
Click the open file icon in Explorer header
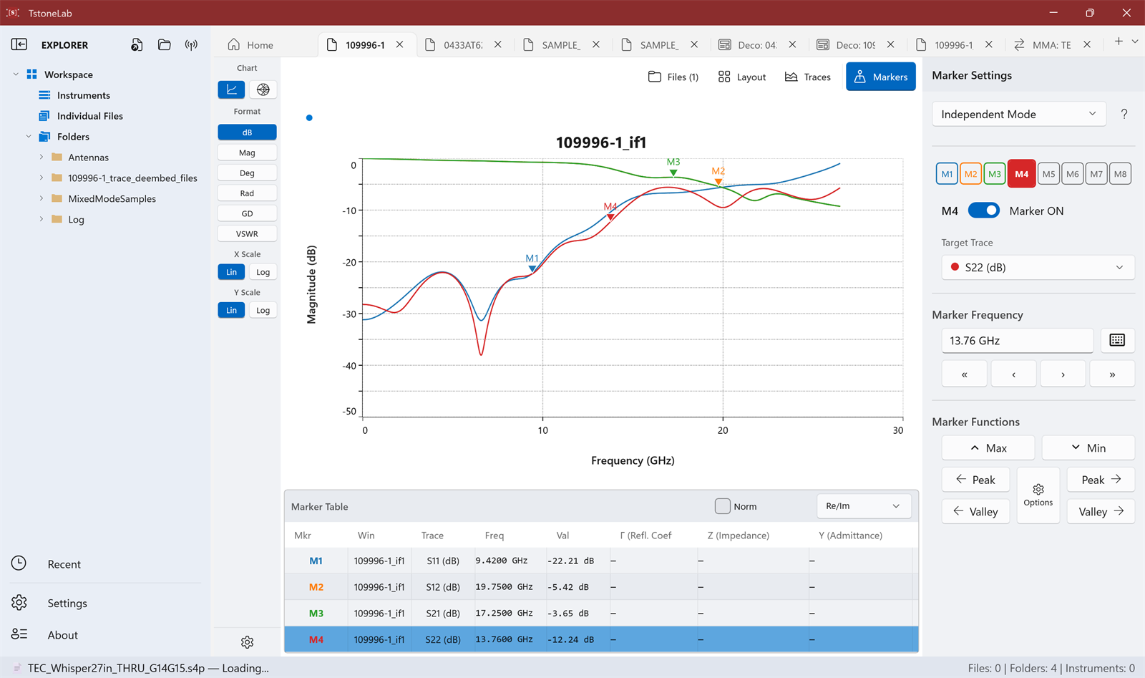137,44
